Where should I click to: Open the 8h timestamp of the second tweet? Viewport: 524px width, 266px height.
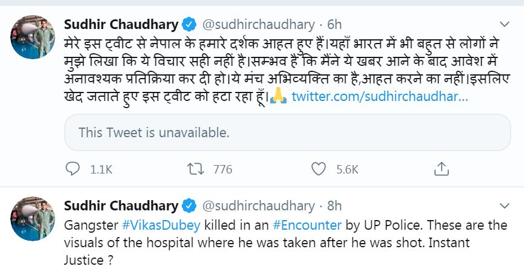click(334, 205)
